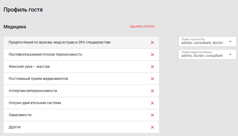This screenshot has height=136, width=238.
Task: Delete the 'Предпочтения по врачам' row with X
Action: pyautogui.click(x=152, y=42)
